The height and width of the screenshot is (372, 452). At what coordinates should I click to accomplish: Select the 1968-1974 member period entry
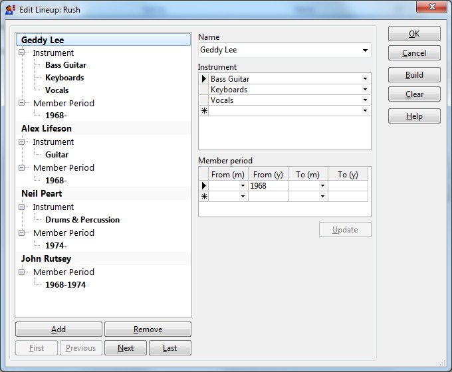point(65,285)
